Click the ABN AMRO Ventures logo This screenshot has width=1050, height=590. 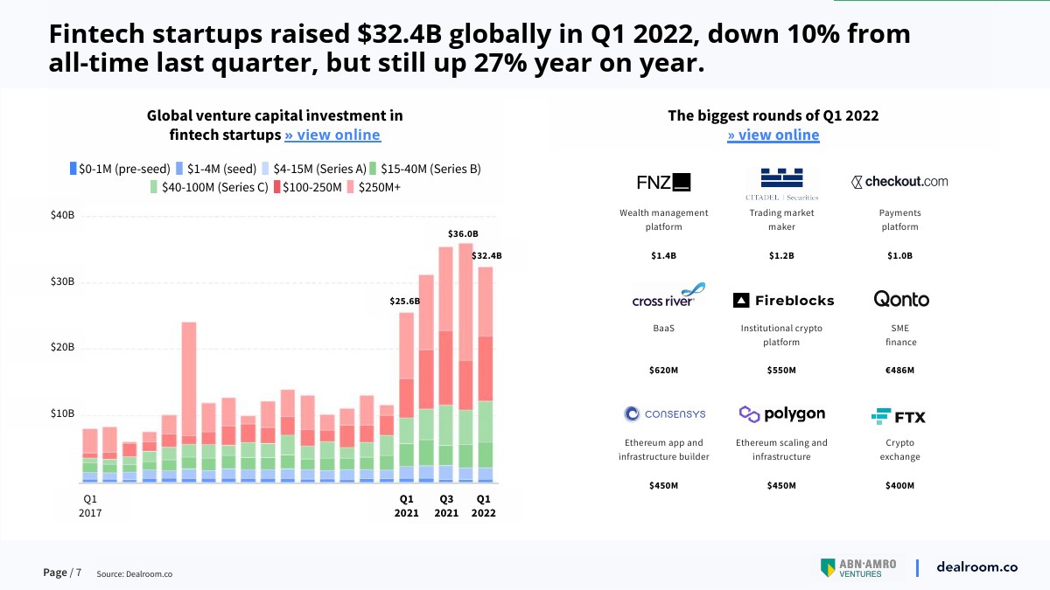point(857,567)
